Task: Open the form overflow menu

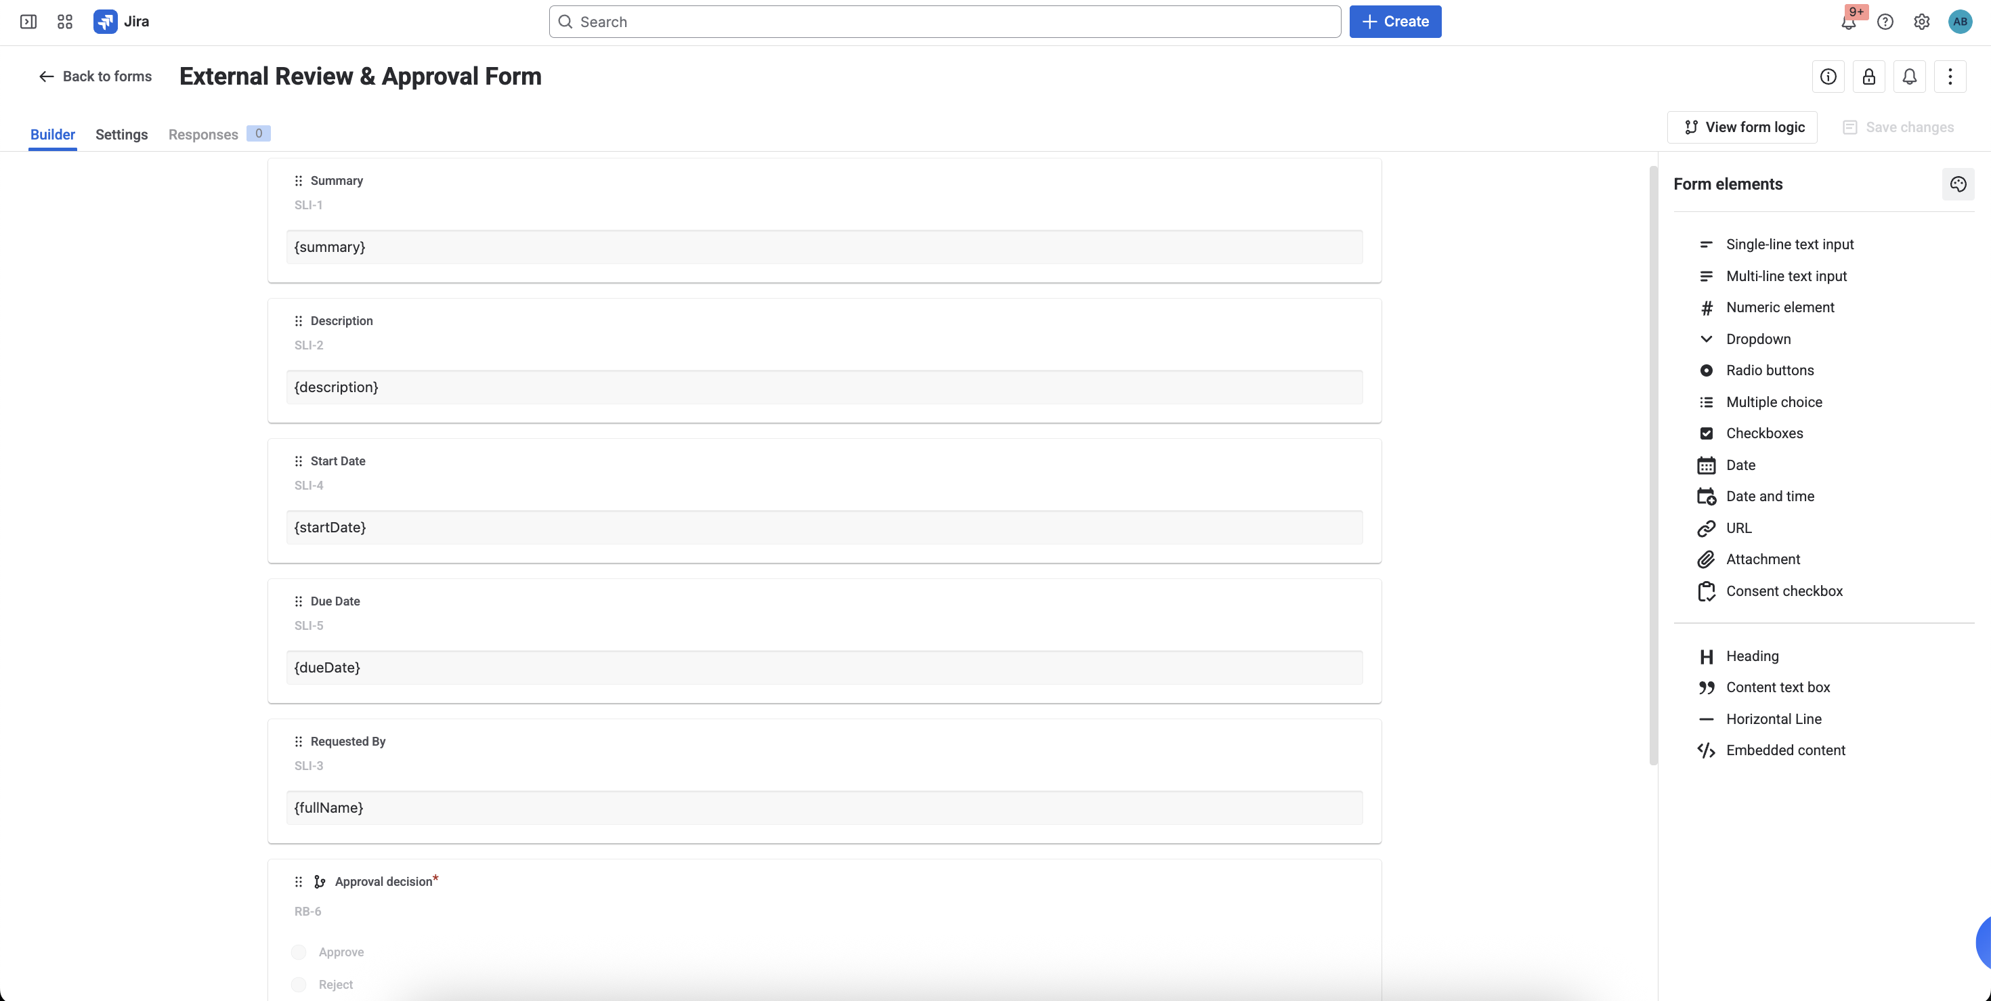Action: coord(1951,76)
